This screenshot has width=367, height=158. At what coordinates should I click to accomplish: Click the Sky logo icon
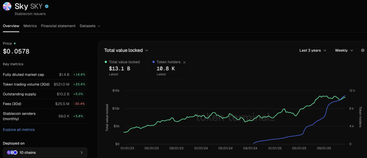click(7, 6)
